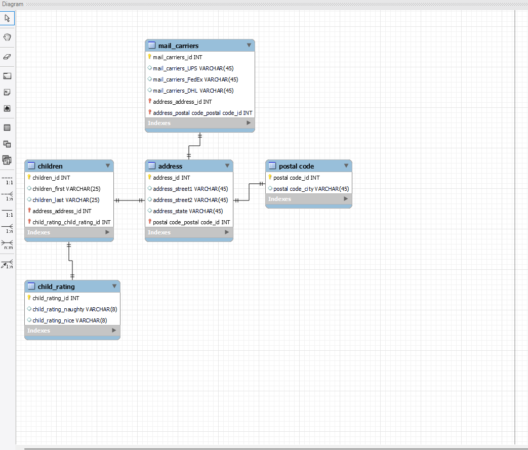Select the place new table tool
Screen dimensions: 528x450
pyautogui.click(x=7, y=128)
